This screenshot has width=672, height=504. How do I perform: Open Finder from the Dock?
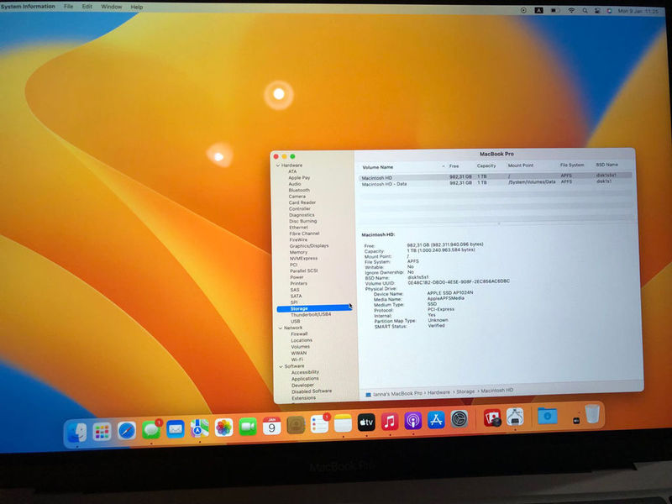pyautogui.click(x=77, y=432)
